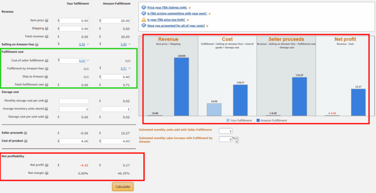Increase the sales increase percentage with the up arrow
The height and width of the screenshot is (193, 376).
point(237,138)
